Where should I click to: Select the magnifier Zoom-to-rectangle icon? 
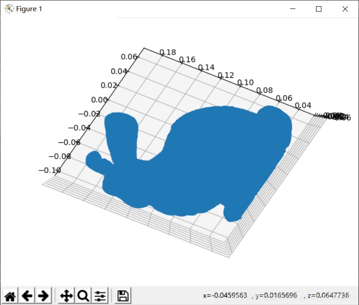83,296
